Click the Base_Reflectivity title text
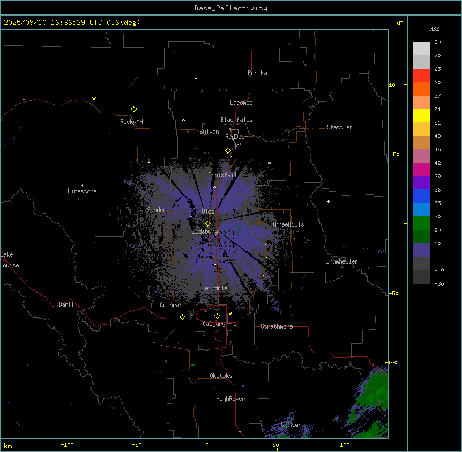The image size is (462, 452). click(231, 8)
